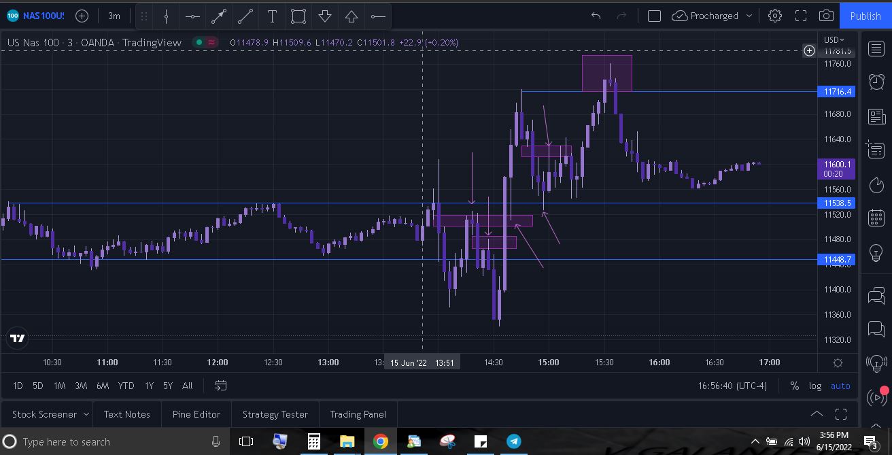Image resolution: width=892 pixels, height=455 pixels.
Task: Open the Strategy Tester tab
Action: 275,414
